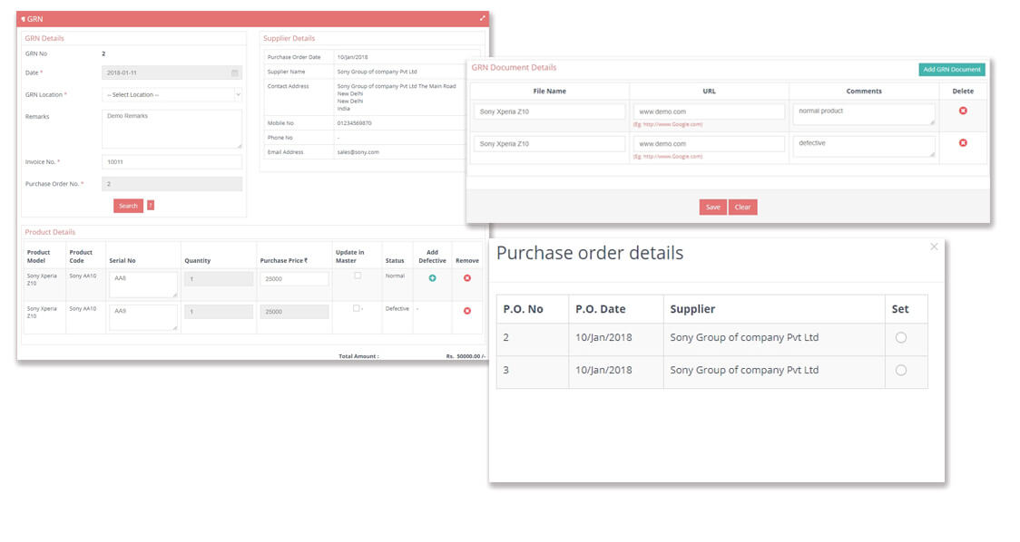Close the Purchase order details dialog
1020x542 pixels.
[934, 247]
